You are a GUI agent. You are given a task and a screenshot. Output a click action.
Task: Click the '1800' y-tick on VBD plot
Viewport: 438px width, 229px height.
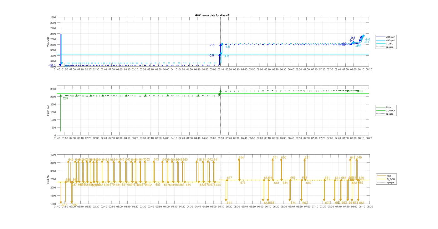[x=53, y=17]
